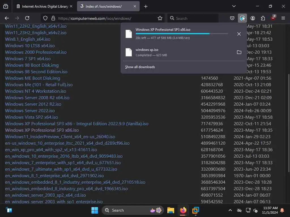Click en_windows_7_ultimate_with_sp1 iso link
This screenshot has height=217, width=290.
(x=61, y=169)
